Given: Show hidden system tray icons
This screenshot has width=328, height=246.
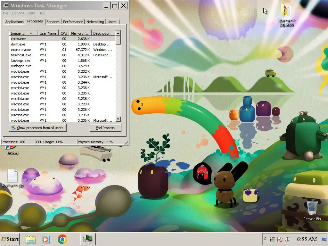Looking at the screenshot, I should point(265,239).
